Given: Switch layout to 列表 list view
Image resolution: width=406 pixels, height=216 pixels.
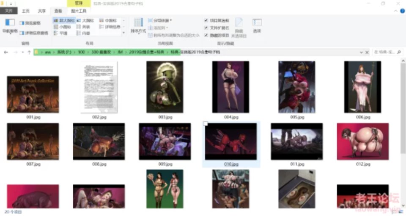Looking at the screenshot, I should pyautogui.click(x=83, y=27).
